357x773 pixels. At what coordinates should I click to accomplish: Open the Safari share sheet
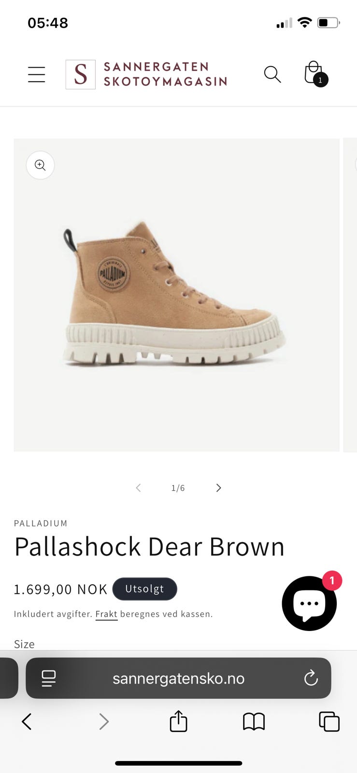[178, 721]
